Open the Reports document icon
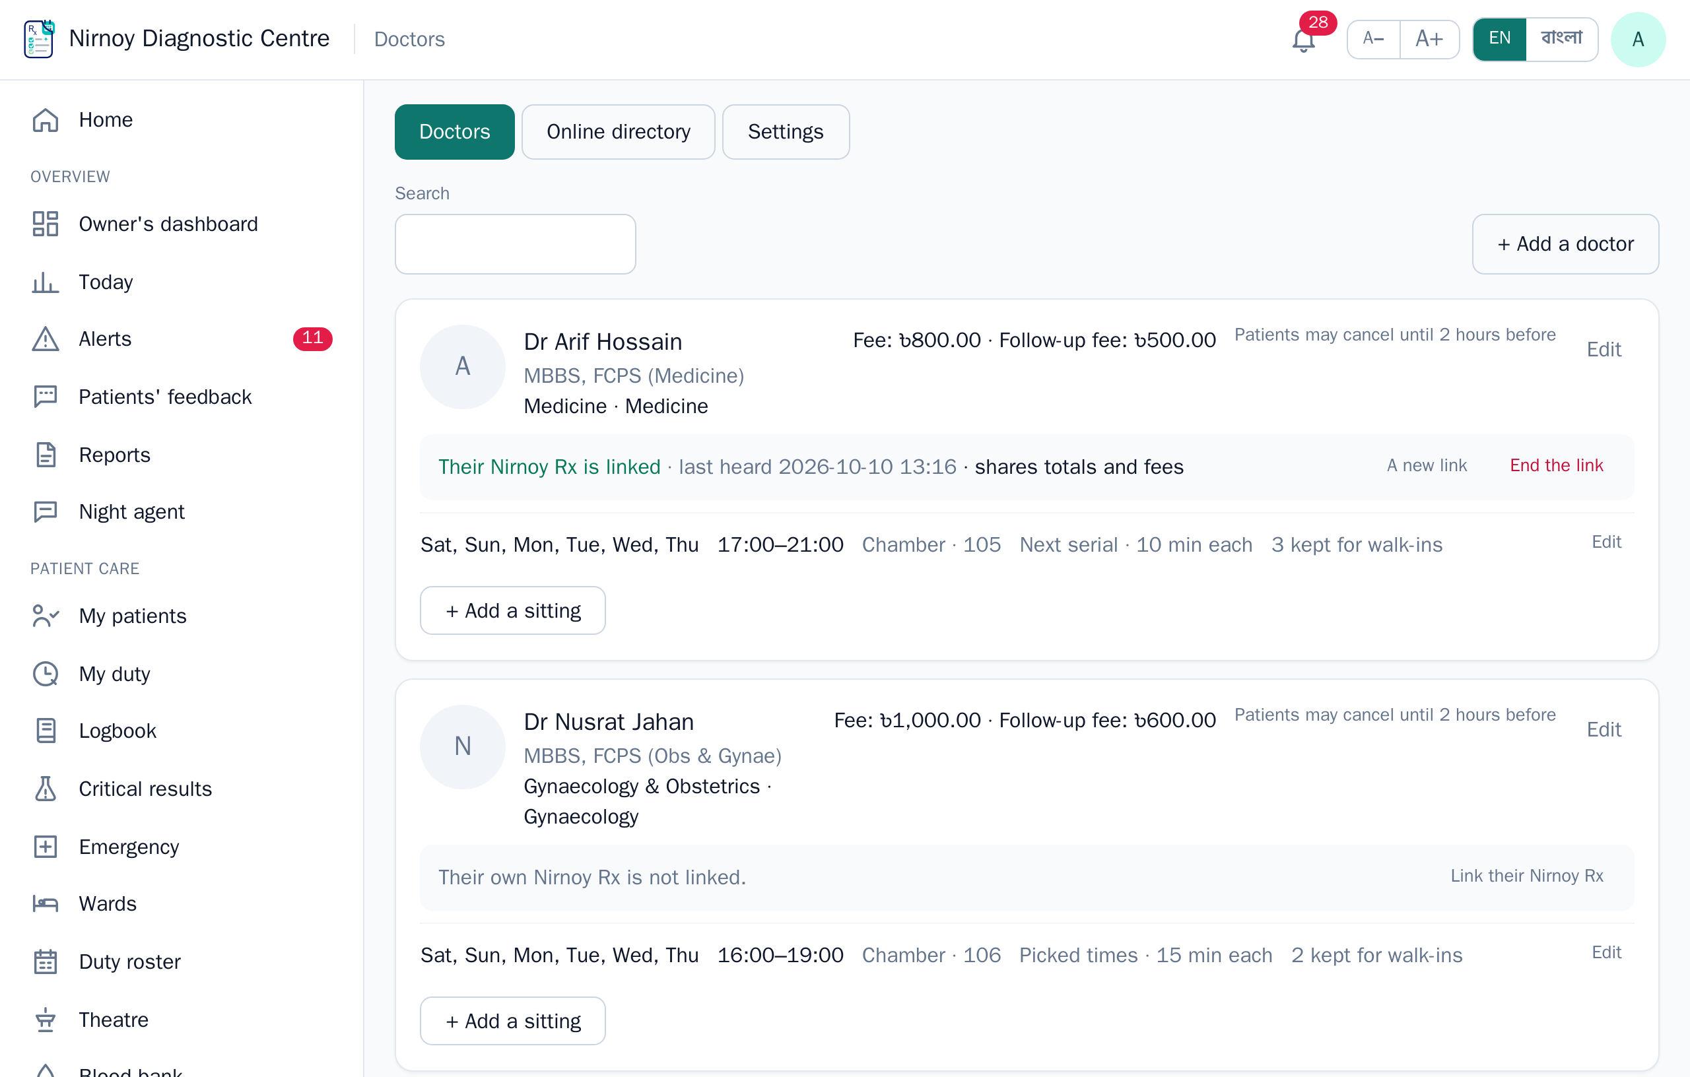This screenshot has height=1077, width=1690. (46, 455)
